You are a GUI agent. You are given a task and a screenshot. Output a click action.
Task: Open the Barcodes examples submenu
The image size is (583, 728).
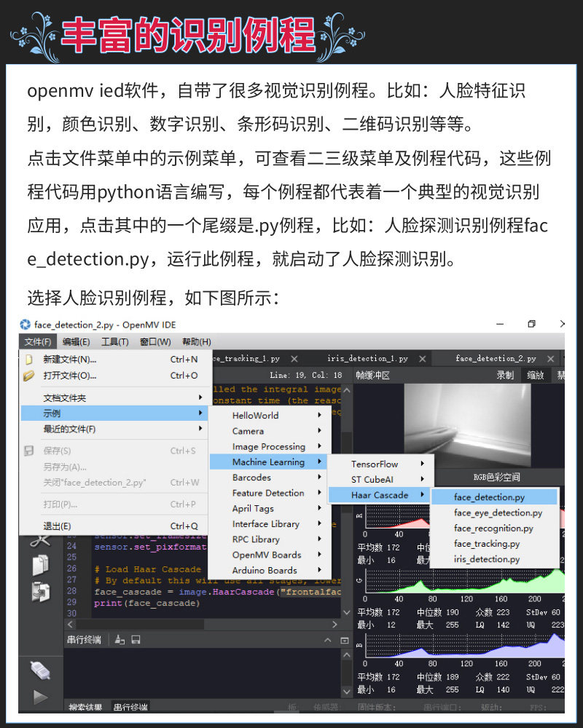(270, 478)
